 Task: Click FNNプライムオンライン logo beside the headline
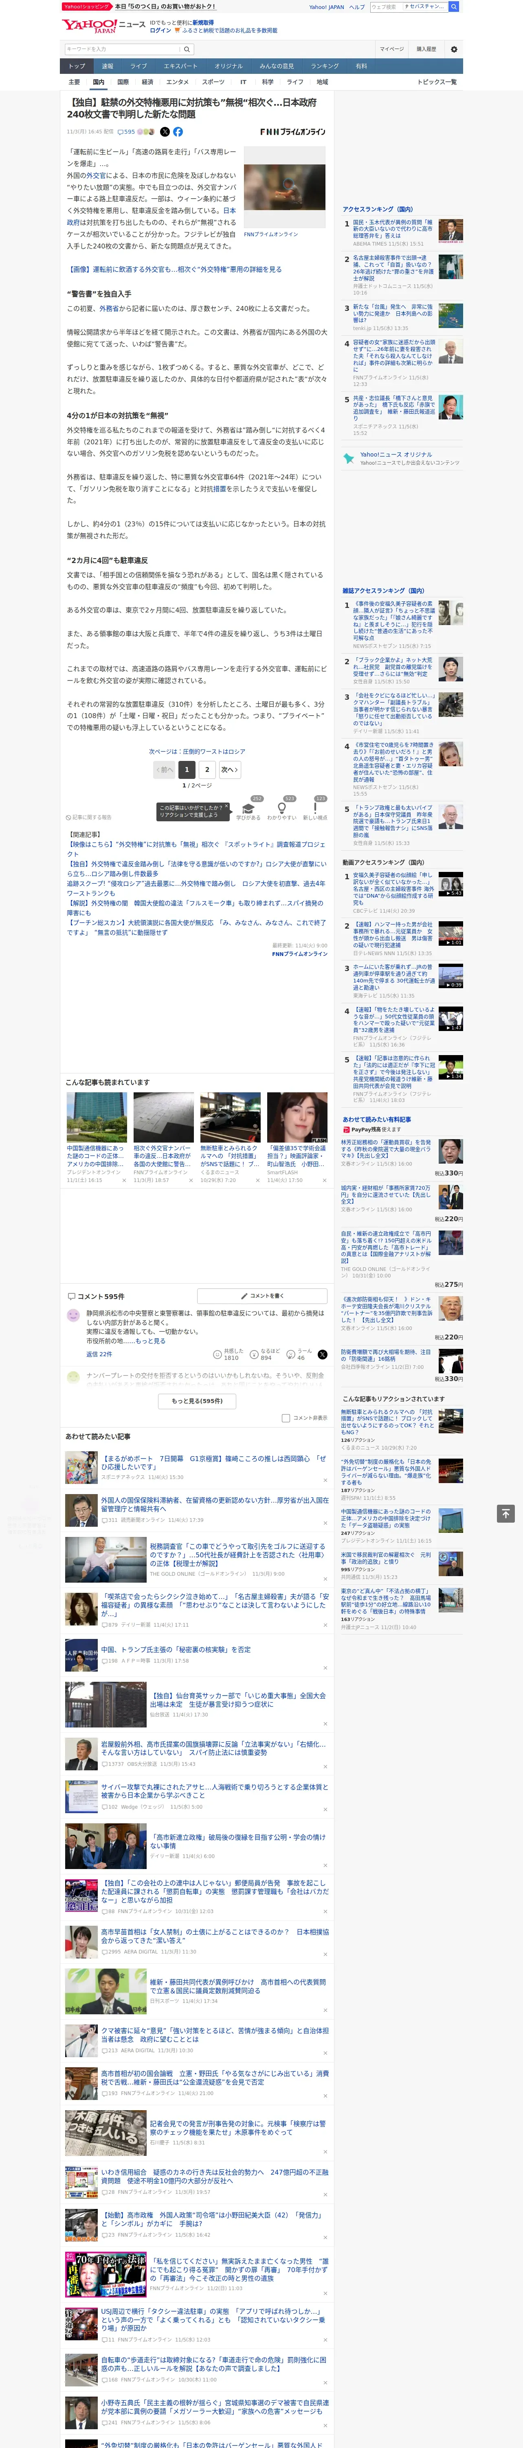pyautogui.click(x=292, y=132)
